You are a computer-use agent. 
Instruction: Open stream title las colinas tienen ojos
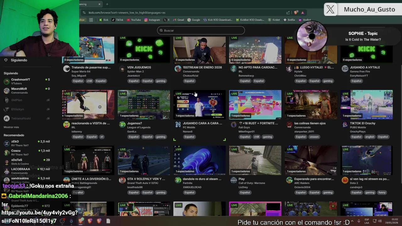(310, 123)
